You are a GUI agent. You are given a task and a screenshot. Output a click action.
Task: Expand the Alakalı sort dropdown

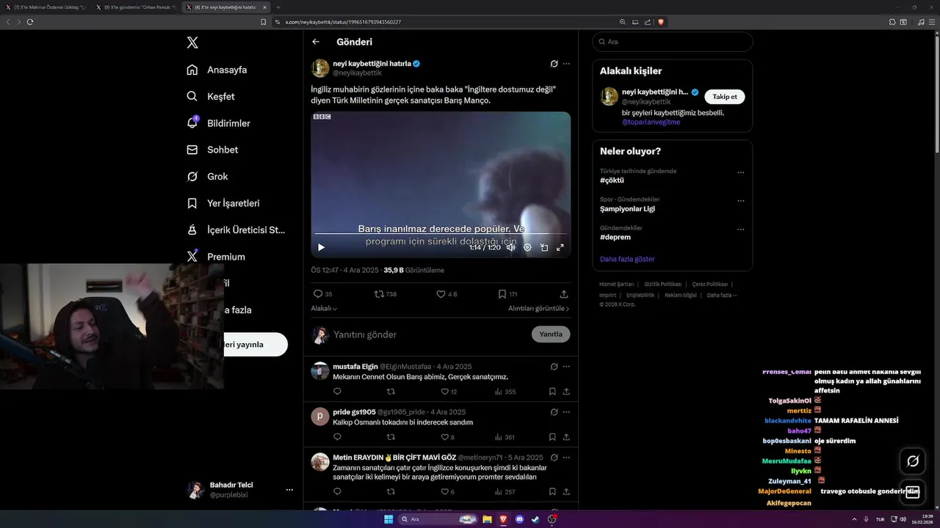tap(324, 309)
